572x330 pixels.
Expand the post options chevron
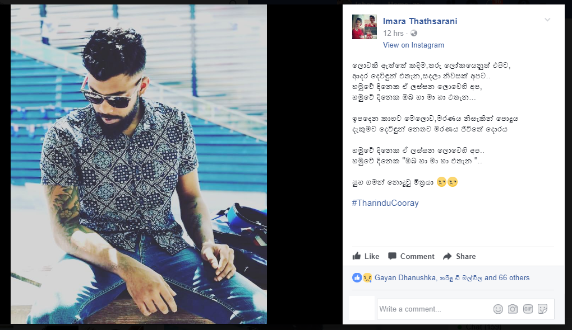click(547, 20)
